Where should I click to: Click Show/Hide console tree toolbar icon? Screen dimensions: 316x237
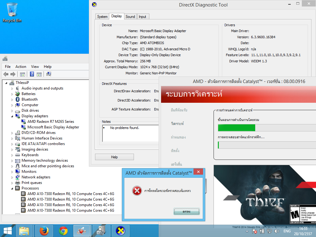point(22,74)
